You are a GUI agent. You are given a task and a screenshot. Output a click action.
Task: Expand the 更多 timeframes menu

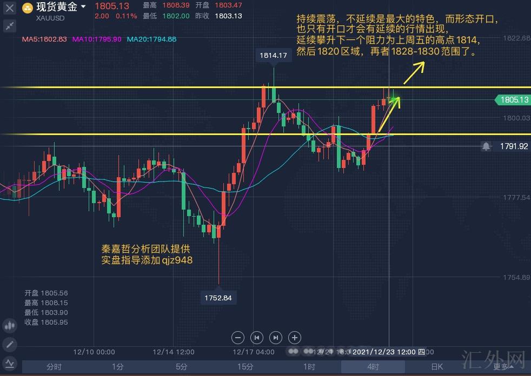click(x=502, y=367)
